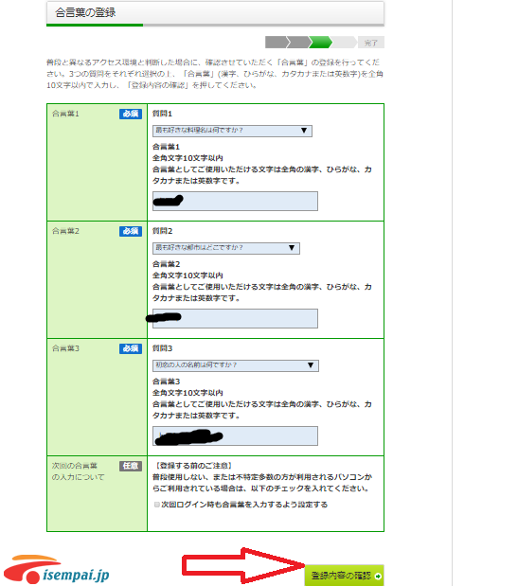Open the 質問1 question dropdown
This screenshot has height=586, width=518.
point(232,131)
